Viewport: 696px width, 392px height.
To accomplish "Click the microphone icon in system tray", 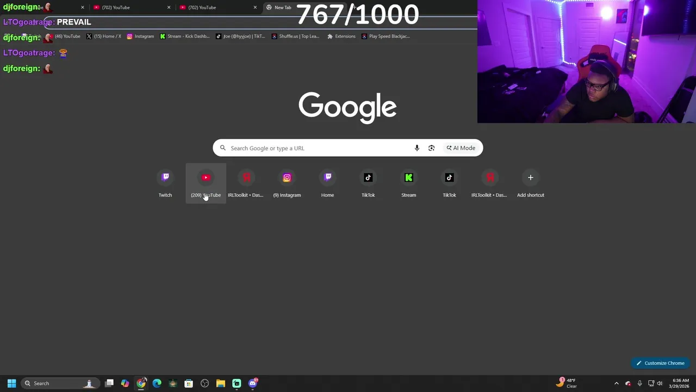I will [639, 383].
